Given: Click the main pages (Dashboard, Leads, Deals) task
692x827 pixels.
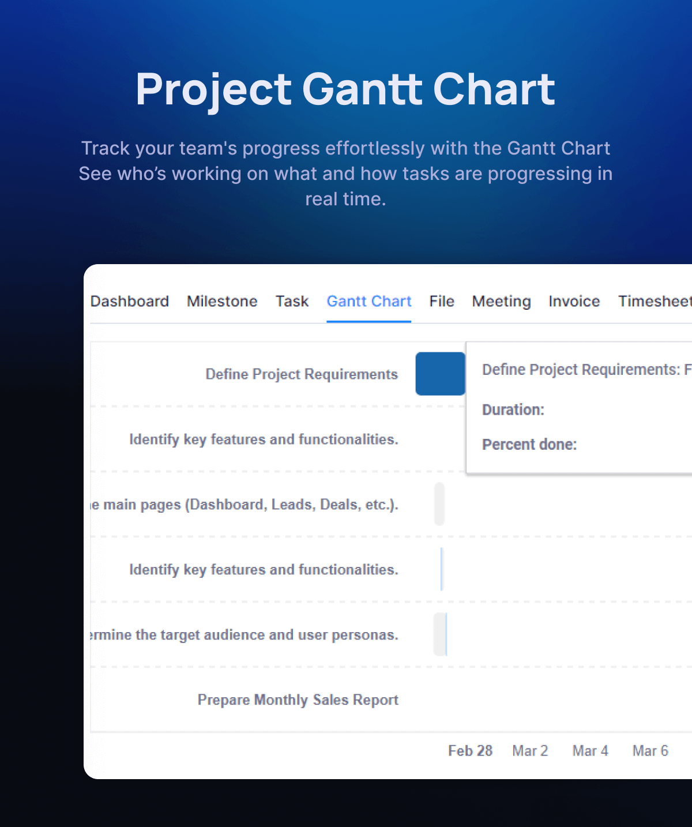Looking at the screenshot, I should (245, 505).
